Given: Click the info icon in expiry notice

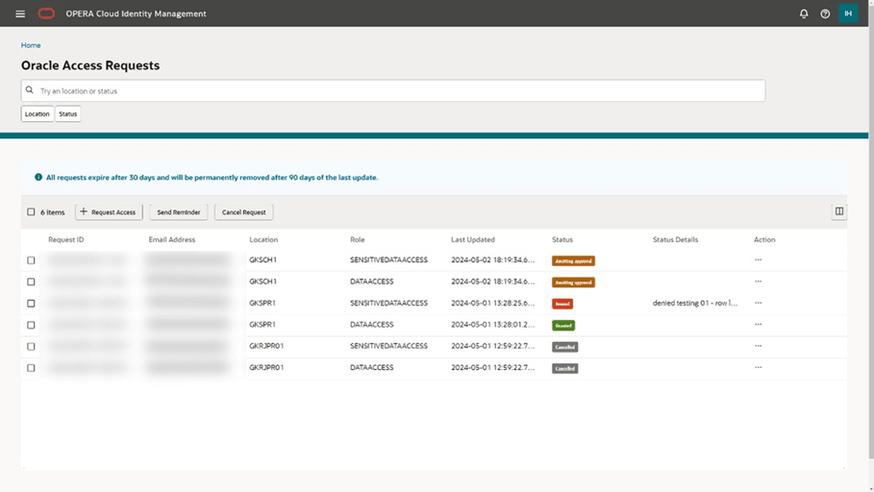Looking at the screenshot, I should [38, 177].
